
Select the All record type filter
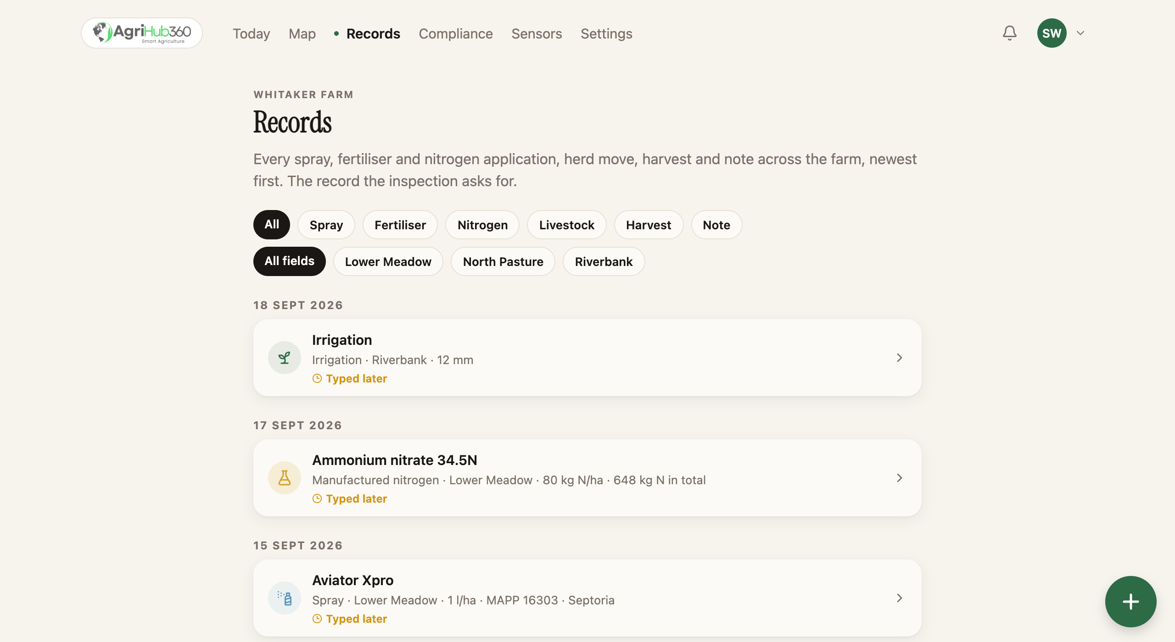(x=272, y=225)
